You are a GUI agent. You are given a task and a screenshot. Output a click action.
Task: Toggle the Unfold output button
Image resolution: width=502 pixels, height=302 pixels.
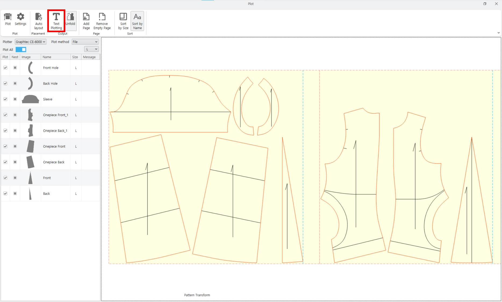[x=70, y=19]
